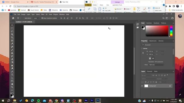The height and width of the screenshot is (103, 184).
Task: Open the Auto-Select Layer dropdown
Action: coord(36,18)
